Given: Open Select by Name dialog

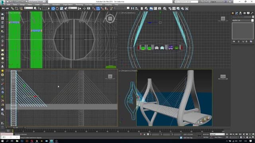Looking at the screenshot, I should (39, 8).
